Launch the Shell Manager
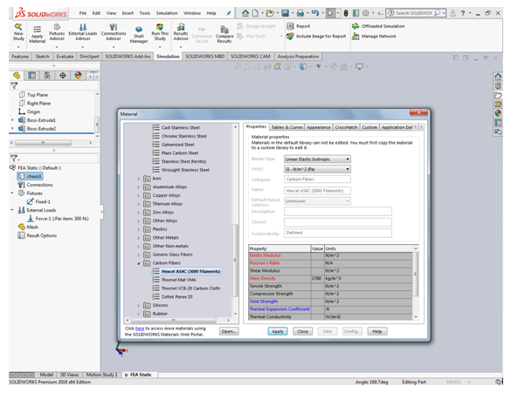This screenshot has height=393, width=511. click(x=139, y=35)
